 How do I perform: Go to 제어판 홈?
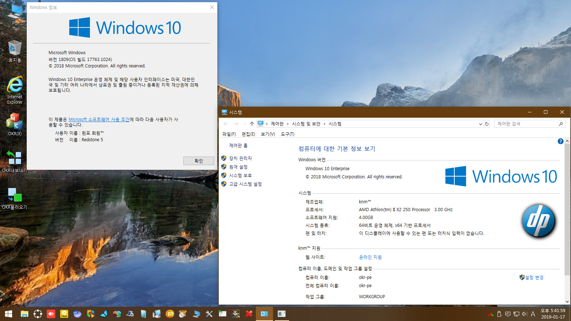pyautogui.click(x=238, y=146)
